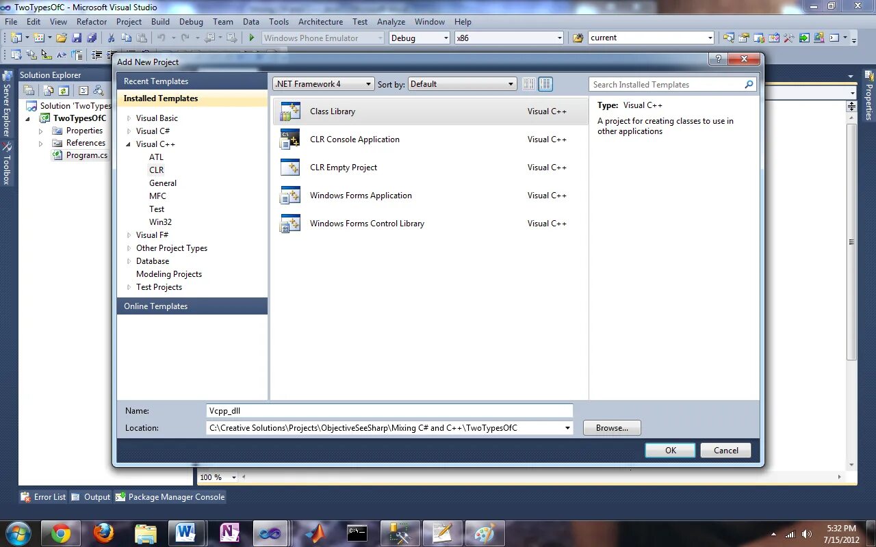876x547 pixels.
Task: Switch to the Error List tab
Action: (x=44, y=497)
